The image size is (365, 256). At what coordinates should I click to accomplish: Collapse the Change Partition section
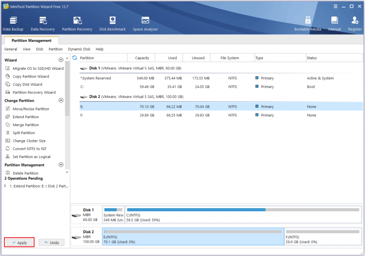click(x=61, y=100)
